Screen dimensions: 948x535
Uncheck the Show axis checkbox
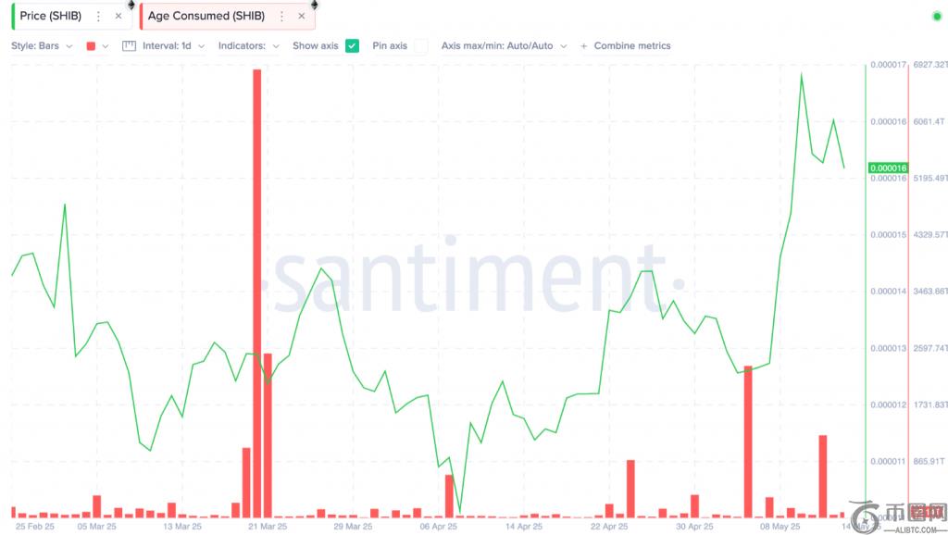352,45
